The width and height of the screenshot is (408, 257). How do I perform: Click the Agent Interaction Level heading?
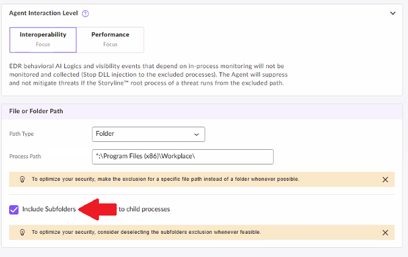pos(43,13)
